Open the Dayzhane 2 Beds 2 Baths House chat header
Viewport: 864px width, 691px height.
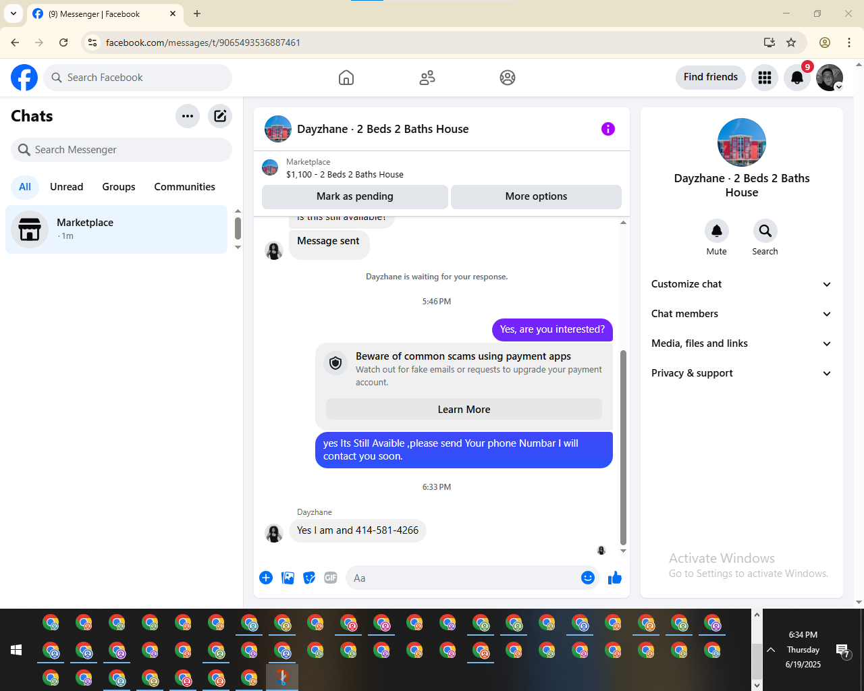coord(383,129)
